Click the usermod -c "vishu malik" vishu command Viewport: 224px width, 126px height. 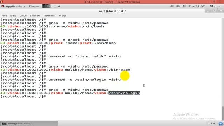(x=84, y=56)
